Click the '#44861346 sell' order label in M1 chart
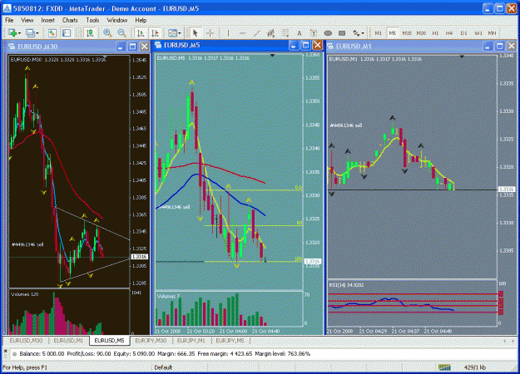The image size is (520, 374). pos(346,125)
